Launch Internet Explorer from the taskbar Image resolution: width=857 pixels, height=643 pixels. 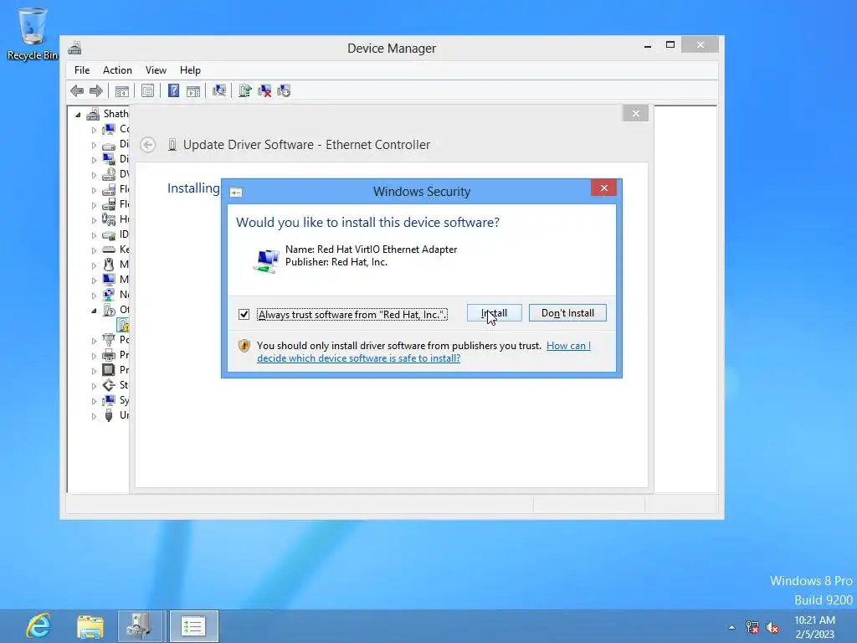tap(38, 625)
